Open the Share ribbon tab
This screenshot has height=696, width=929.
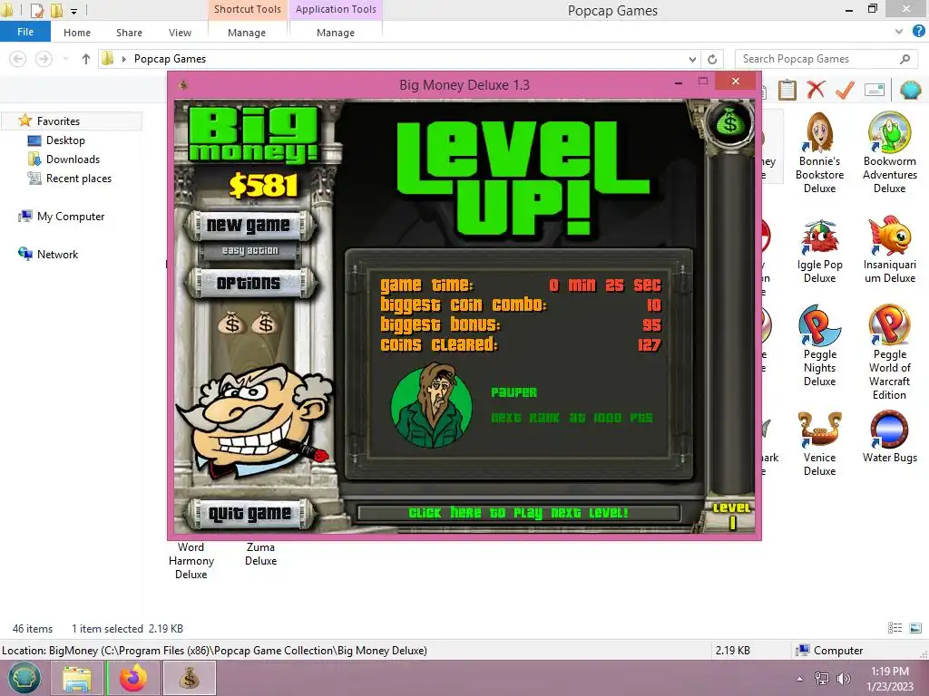coord(129,33)
